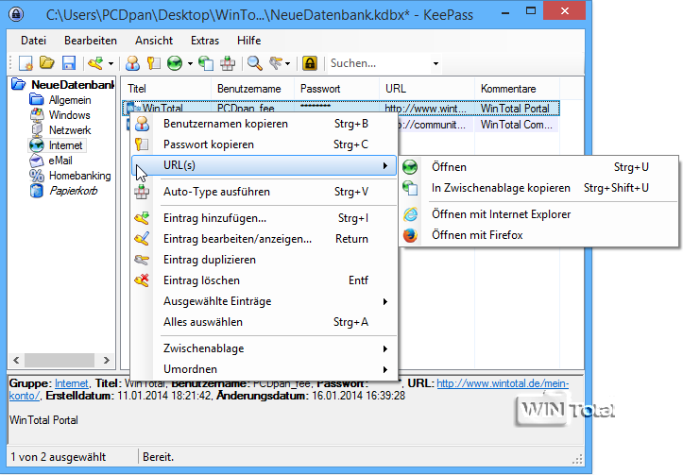
Task: Expand the Open URL dropdown arrow
Action: pos(190,63)
